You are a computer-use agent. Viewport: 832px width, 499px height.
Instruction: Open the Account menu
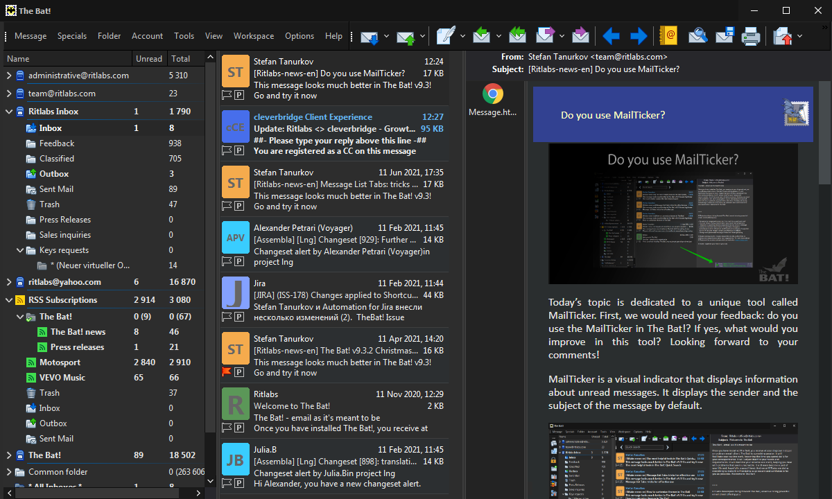[148, 36]
